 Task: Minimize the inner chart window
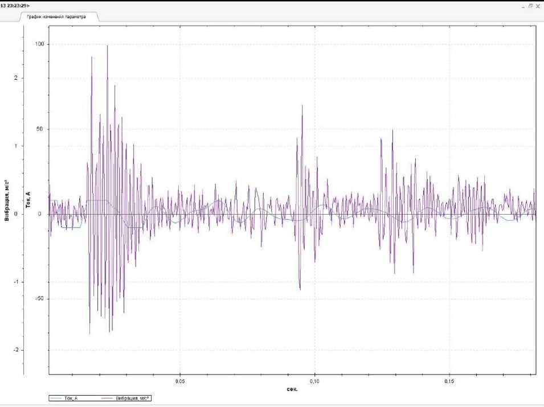(523, 6)
